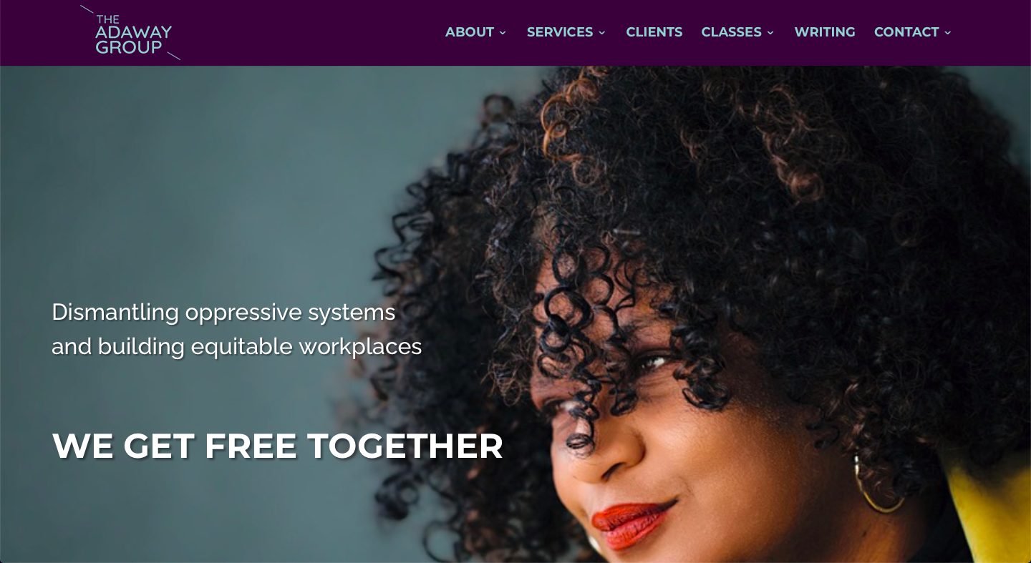Expand the CLASSES dropdown arrow

coord(770,33)
